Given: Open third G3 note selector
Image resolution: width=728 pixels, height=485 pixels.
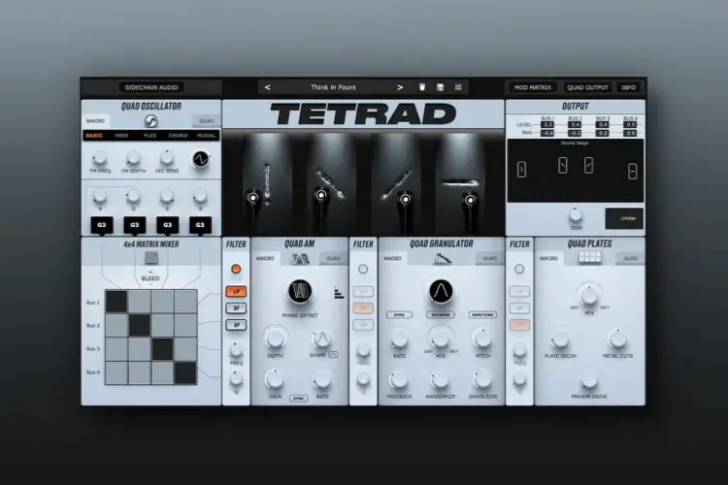Looking at the screenshot, I should 168,225.
